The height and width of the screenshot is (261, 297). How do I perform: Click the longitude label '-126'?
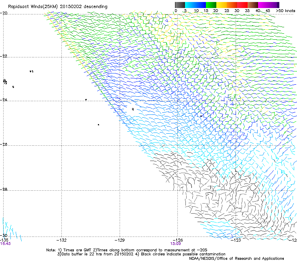pyautogui.click(x=178, y=240)
